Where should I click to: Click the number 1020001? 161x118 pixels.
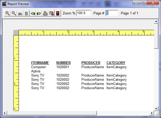(x=63, y=67)
